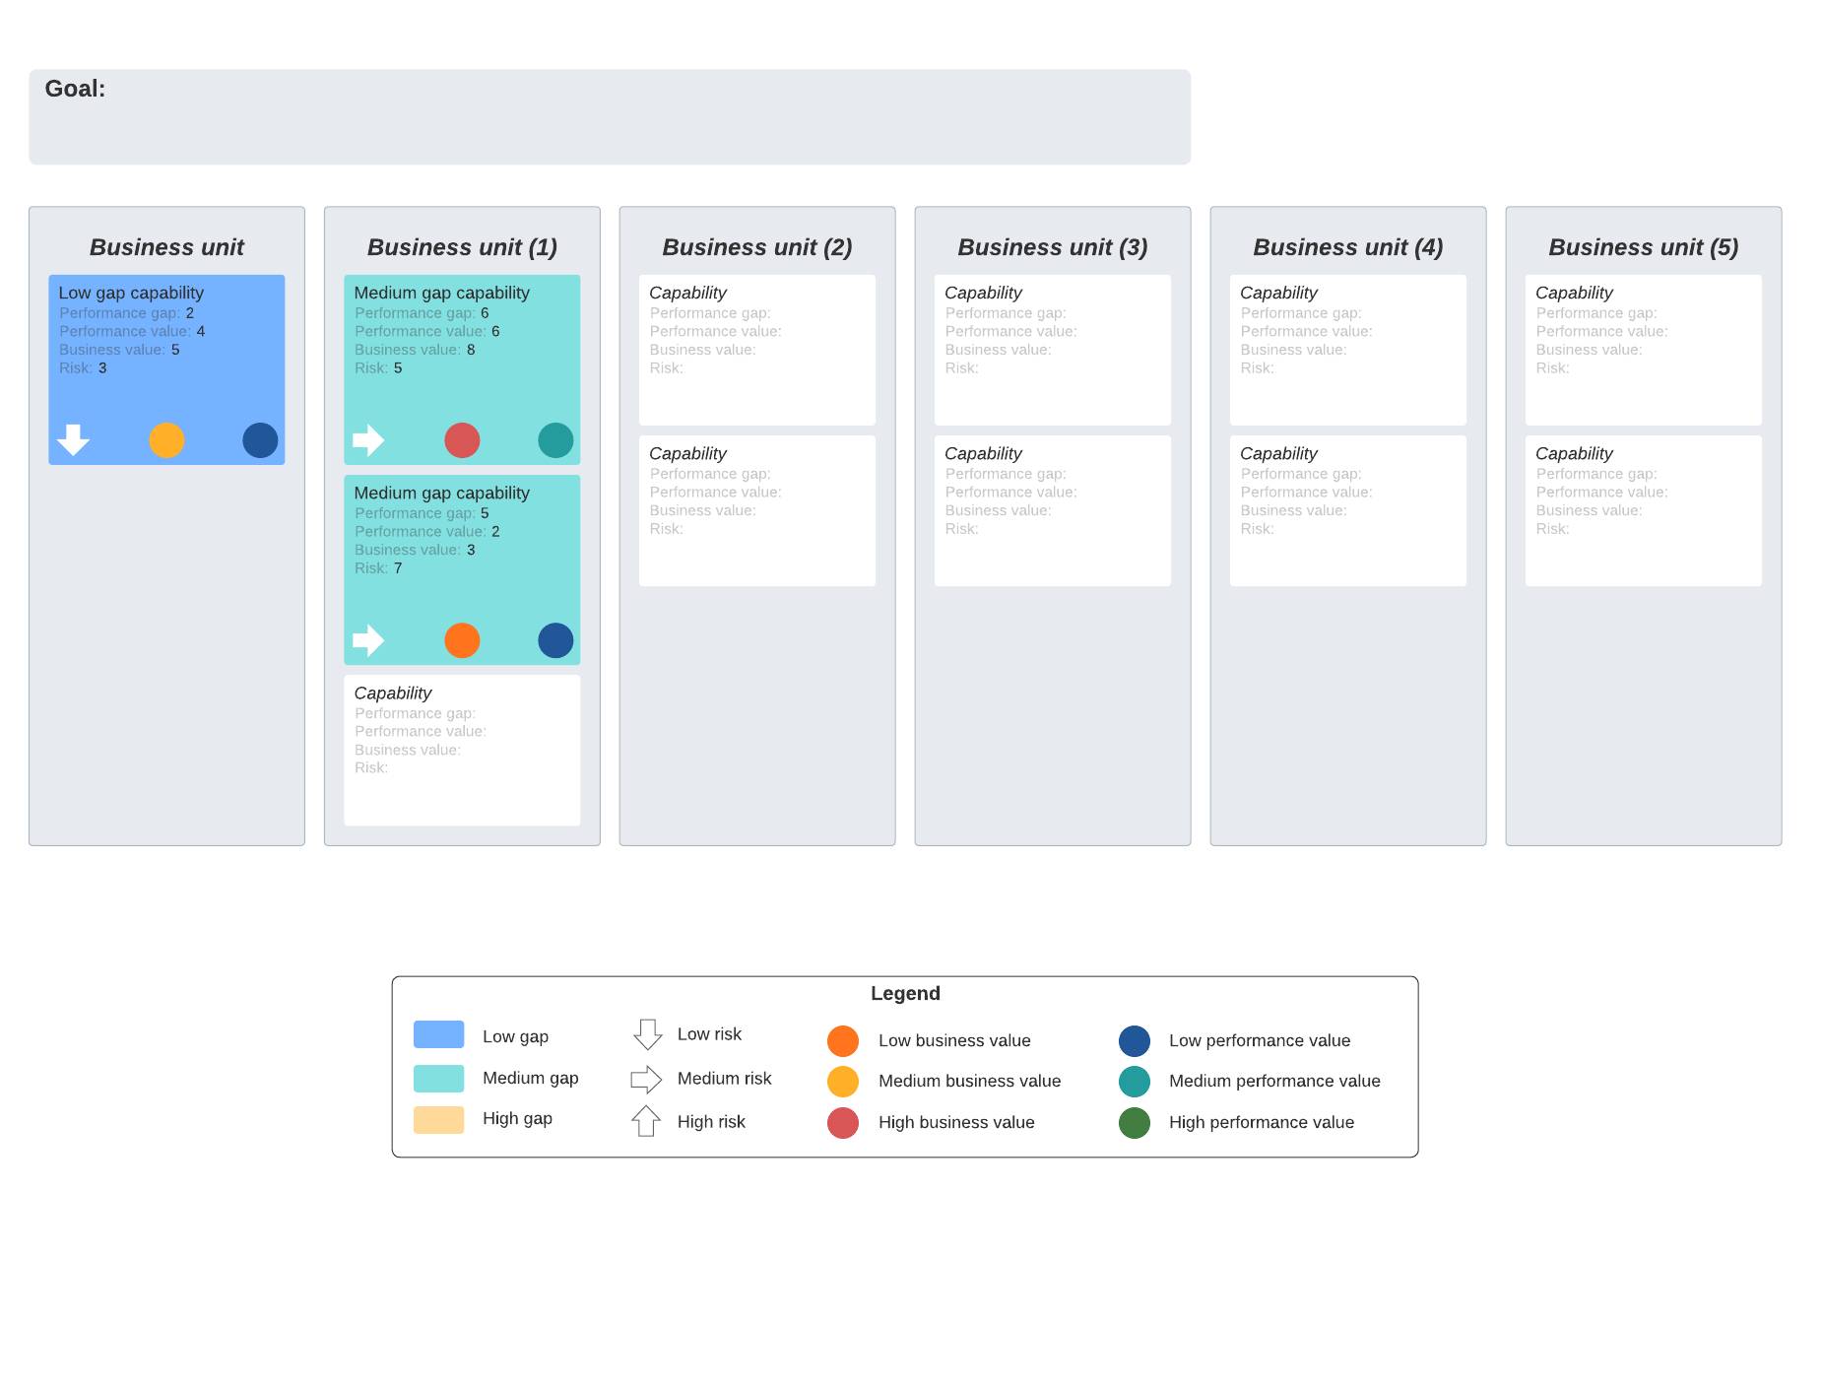Select the teal circle in the top Medium gap card
This screenshot has height=1390, width=1822.
point(555,440)
